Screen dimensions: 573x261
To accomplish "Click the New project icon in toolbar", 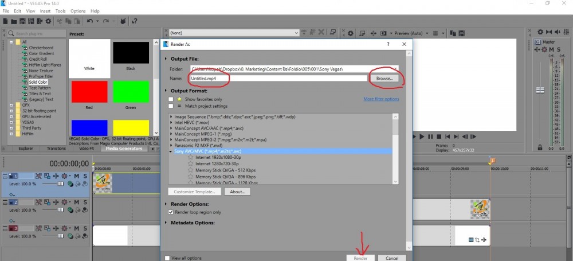I will (x=6, y=21).
